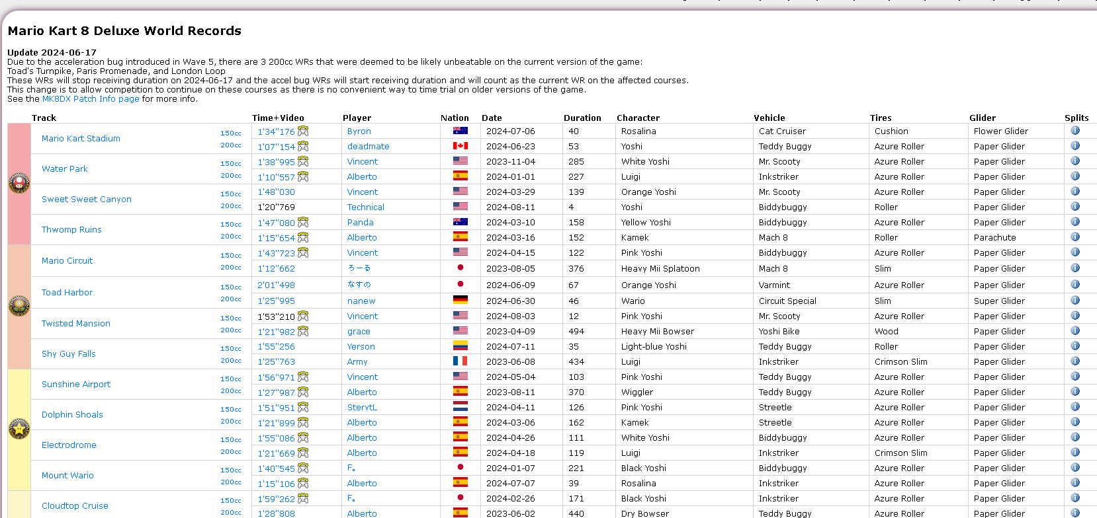The height and width of the screenshot is (518, 1097).
Task: Click the Colombian flag in Yerson's row
Action: (x=461, y=346)
